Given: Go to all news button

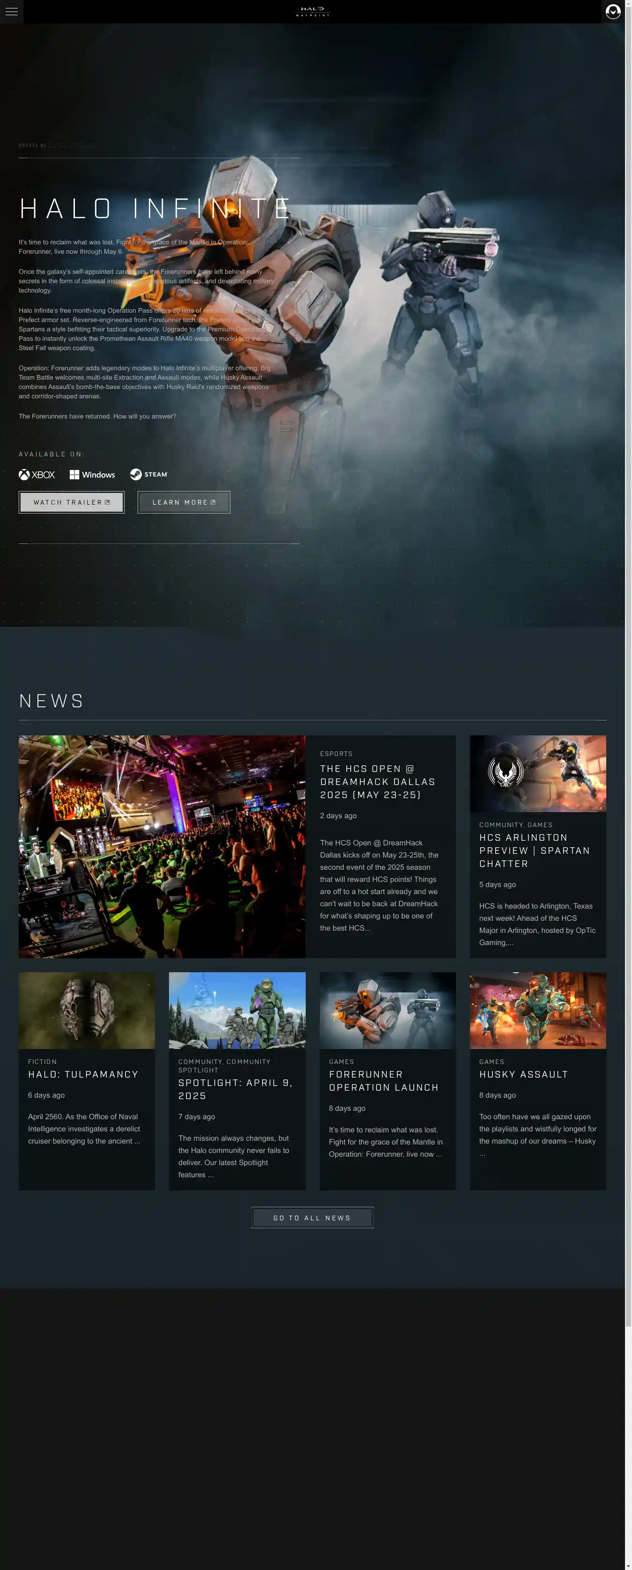Looking at the screenshot, I should (312, 1218).
